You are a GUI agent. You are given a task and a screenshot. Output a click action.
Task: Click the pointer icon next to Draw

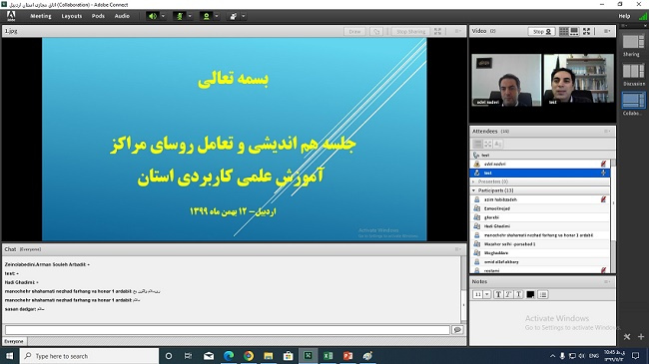(x=376, y=32)
